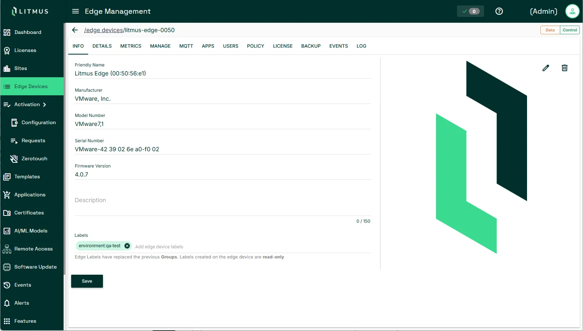Viewport: 583px width, 331px height.
Task: Open Templates in the sidebar
Action: point(32,177)
